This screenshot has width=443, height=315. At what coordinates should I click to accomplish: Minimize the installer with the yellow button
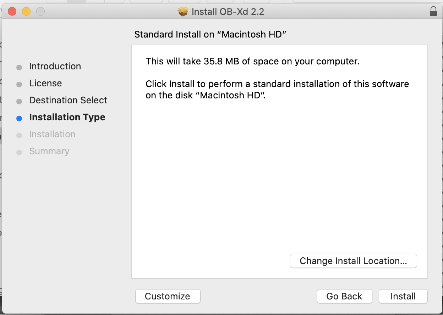[26, 11]
